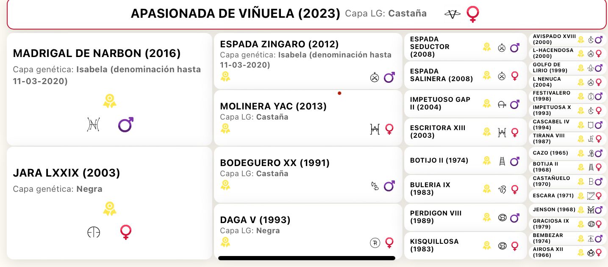Click the female symbol on JARA LXXIX card
Image resolution: width=608 pixels, height=267 pixels.
coord(125,232)
